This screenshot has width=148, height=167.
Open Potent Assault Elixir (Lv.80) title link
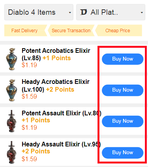point(61,113)
